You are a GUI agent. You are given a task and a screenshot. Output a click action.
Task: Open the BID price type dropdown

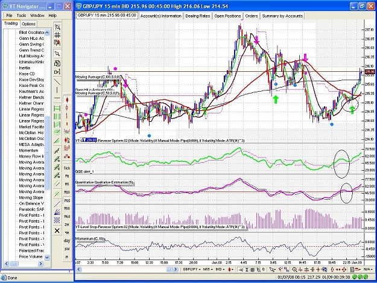[x=220, y=270]
